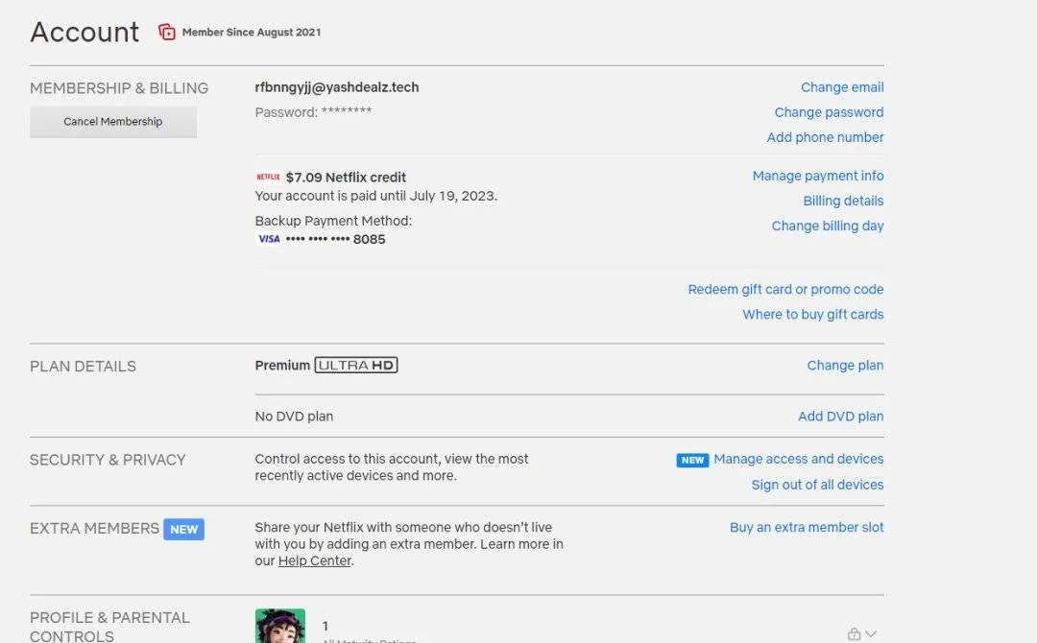Screen dimensions: 1037x643
Task: Click the Netflix logo beside credit amount
Action: (269, 178)
